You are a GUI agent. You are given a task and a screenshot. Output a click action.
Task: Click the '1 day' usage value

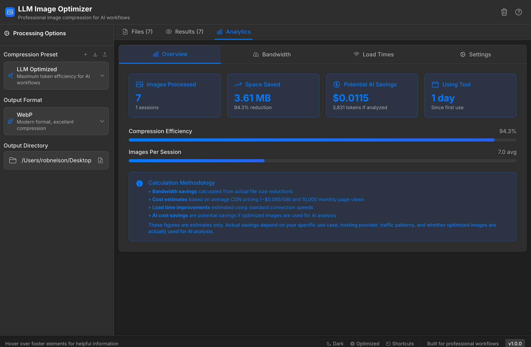tap(443, 98)
